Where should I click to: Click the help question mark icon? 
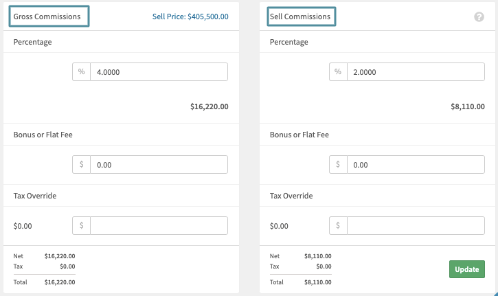point(479,16)
